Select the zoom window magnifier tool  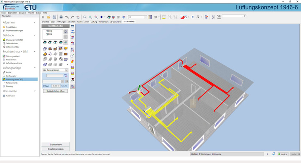click(85, 17)
